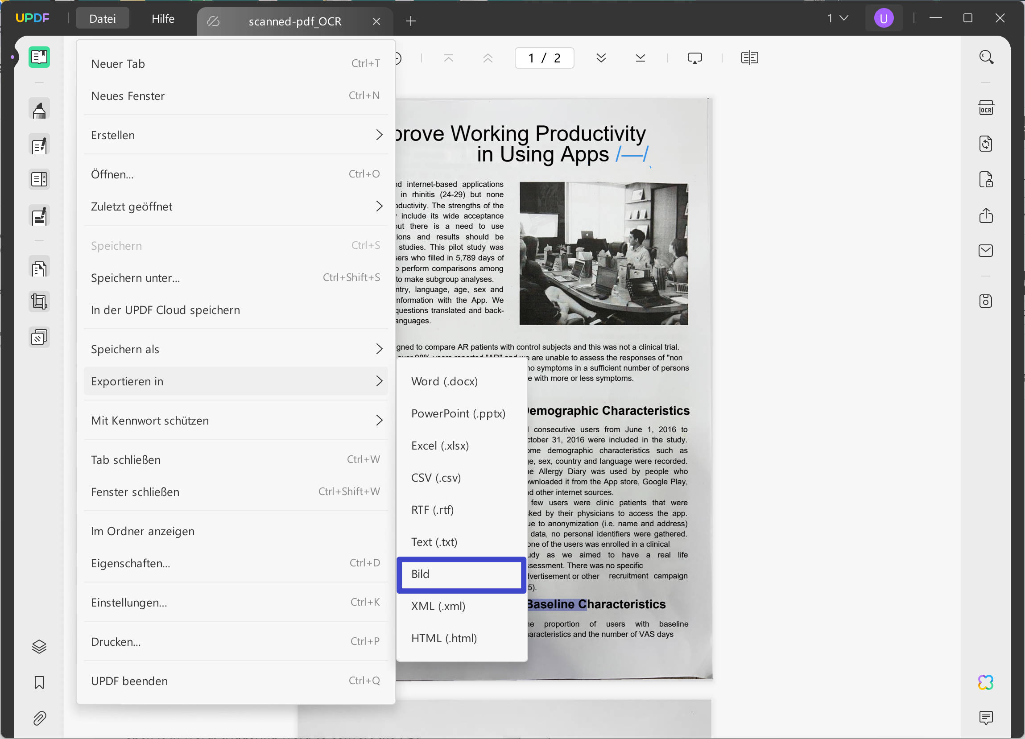Click the OCR recognition icon in right sidebar
The height and width of the screenshot is (739, 1025).
pyautogui.click(x=986, y=108)
